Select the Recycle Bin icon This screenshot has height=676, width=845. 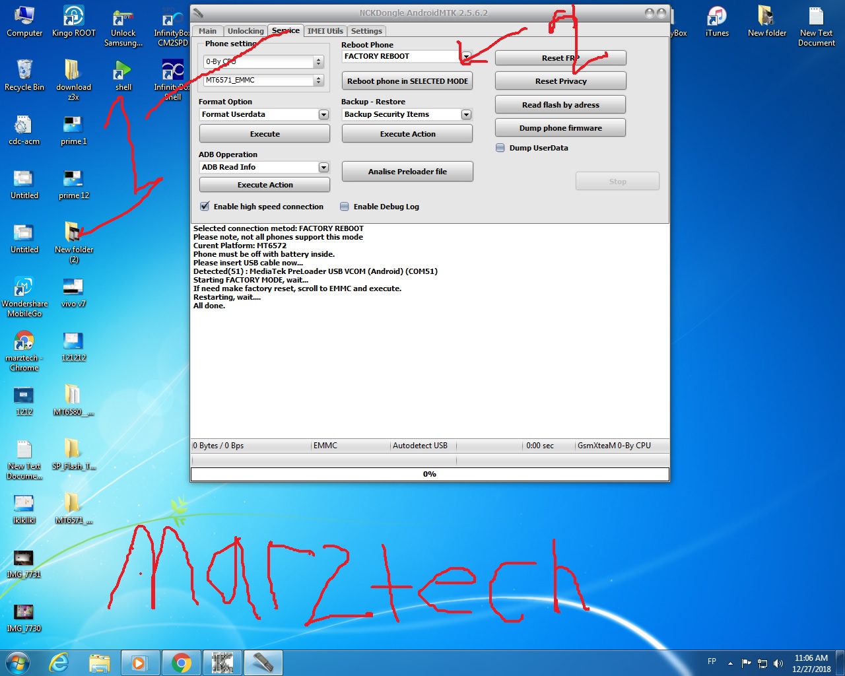tap(24, 75)
